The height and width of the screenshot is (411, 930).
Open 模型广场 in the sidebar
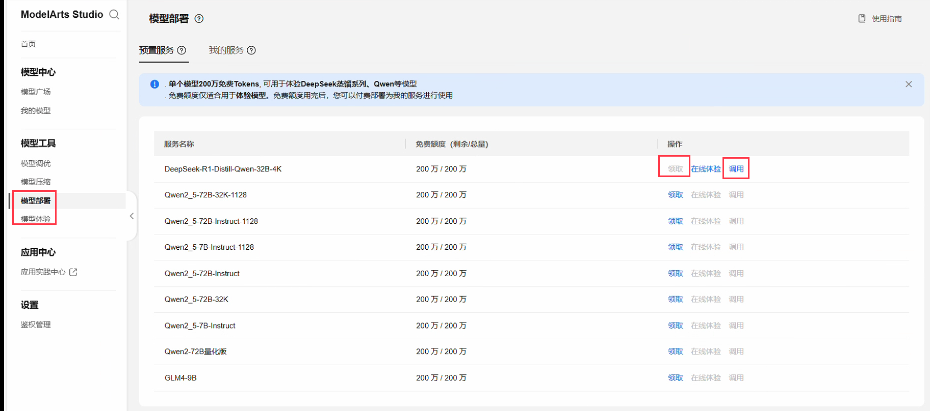(36, 92)
